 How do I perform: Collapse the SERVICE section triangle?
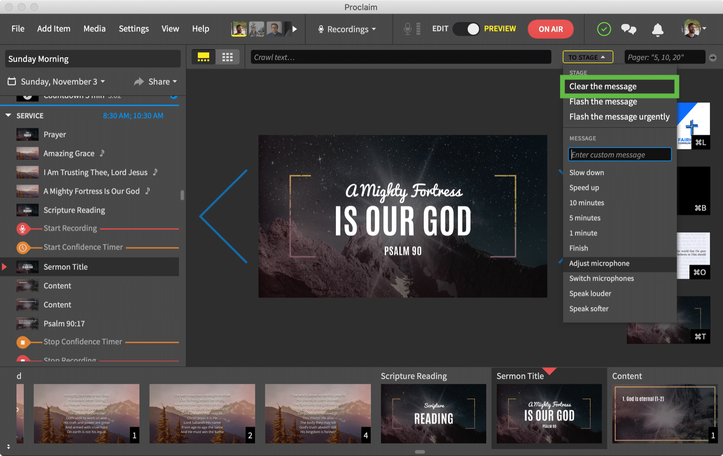(x=8, y=115)
